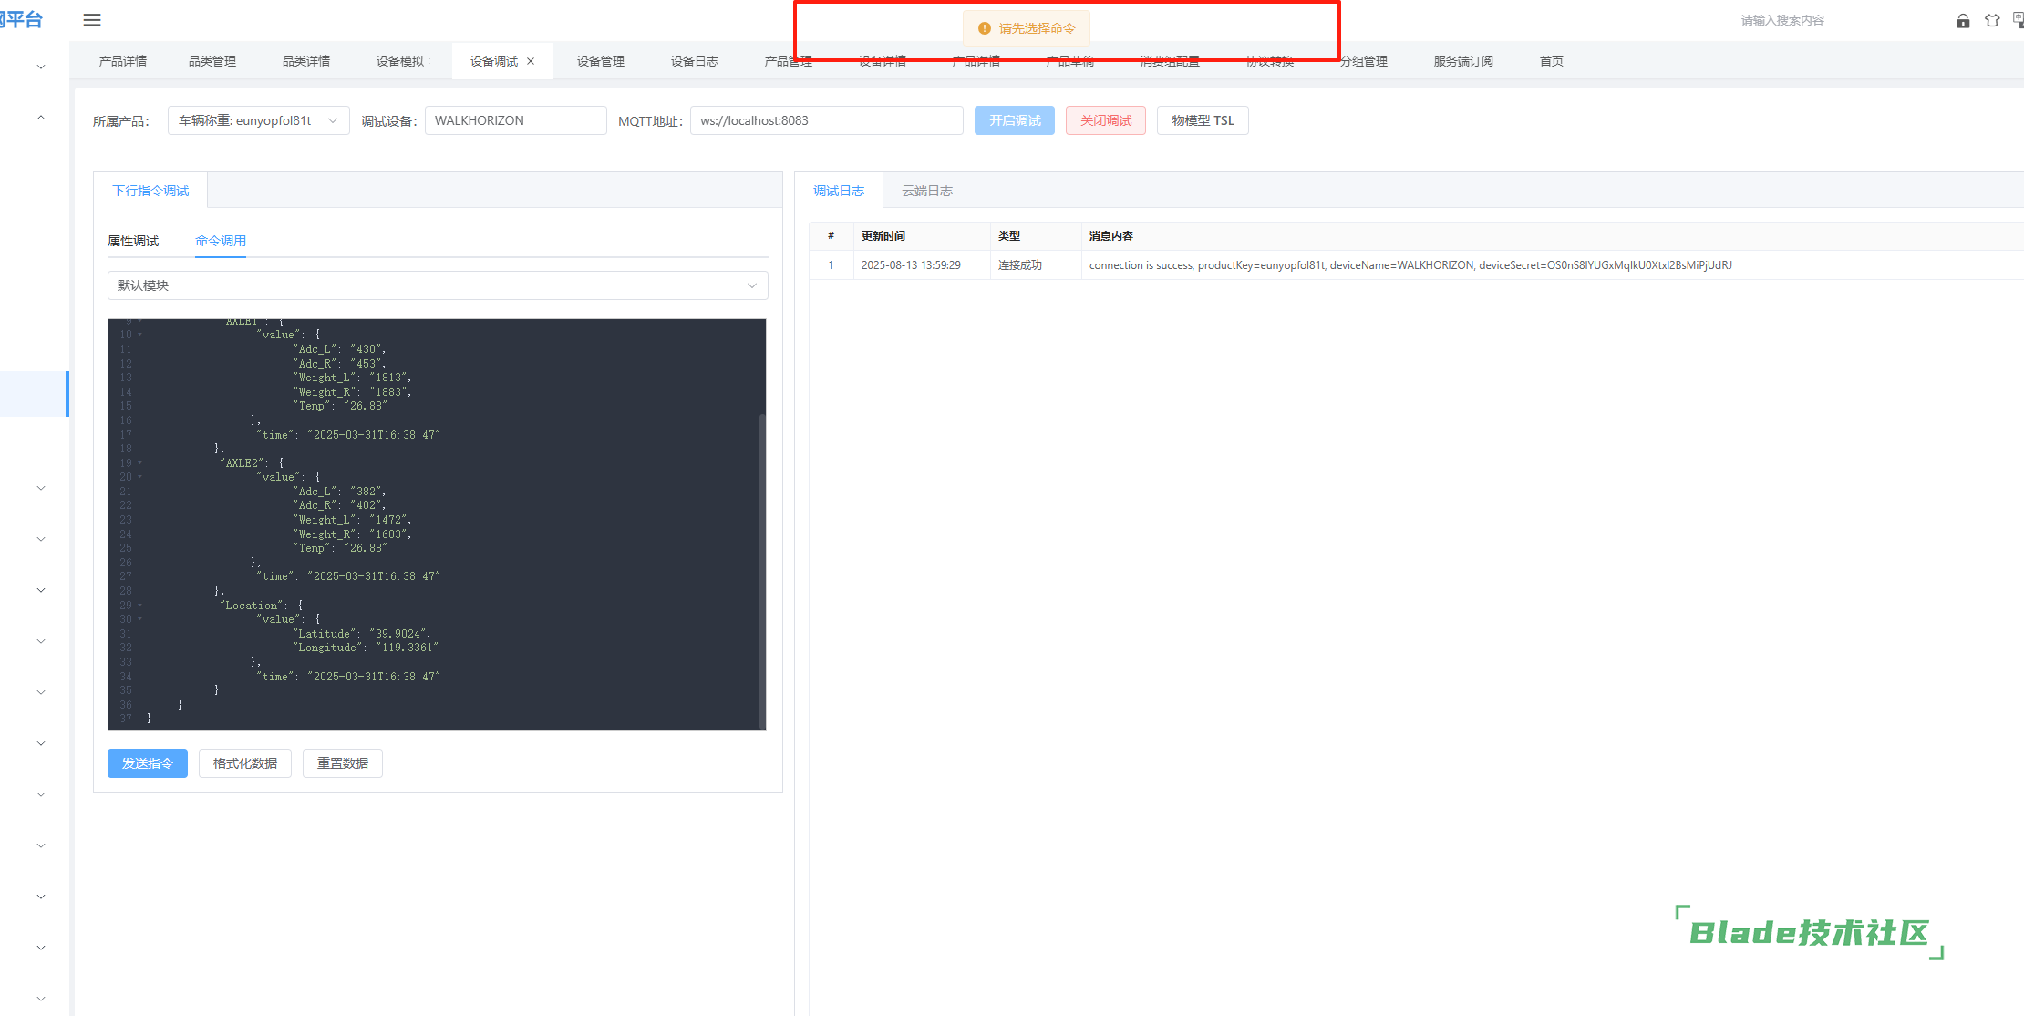Go to the 首页 tab

pos(1552,61)
